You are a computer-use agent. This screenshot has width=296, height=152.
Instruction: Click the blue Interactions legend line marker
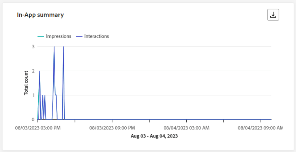(79, 36)
